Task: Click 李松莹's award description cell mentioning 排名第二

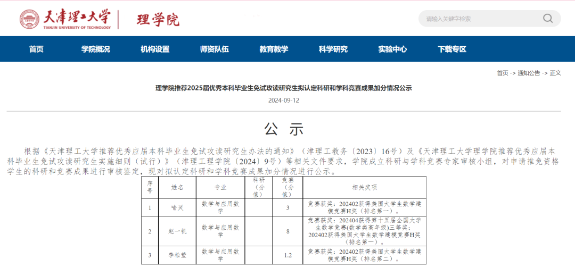Action: pyautogui.click(x=365, y=255)
